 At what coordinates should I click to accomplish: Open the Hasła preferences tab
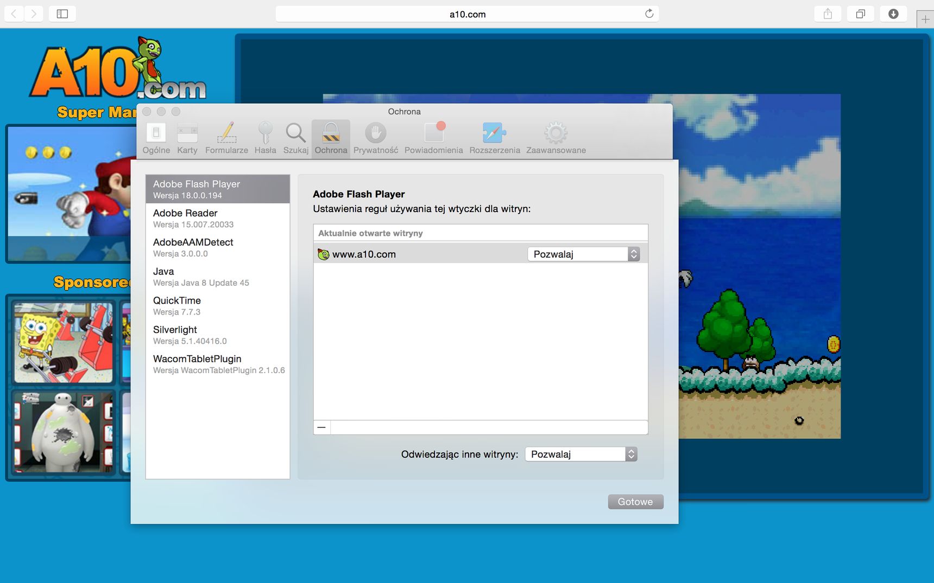point(265,138)
